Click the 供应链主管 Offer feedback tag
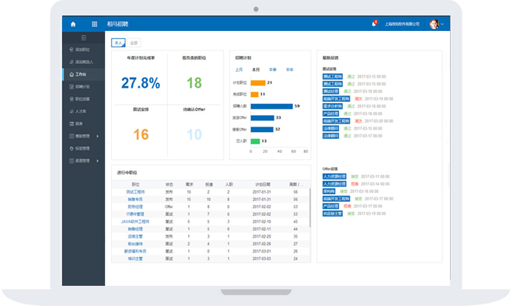513x306 pixels. point(333,214)
